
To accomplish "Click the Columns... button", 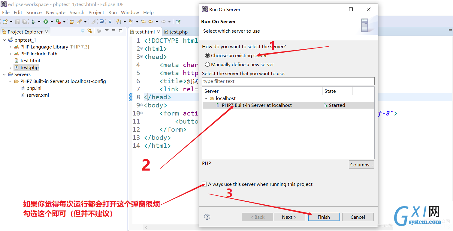I will 361,165.
